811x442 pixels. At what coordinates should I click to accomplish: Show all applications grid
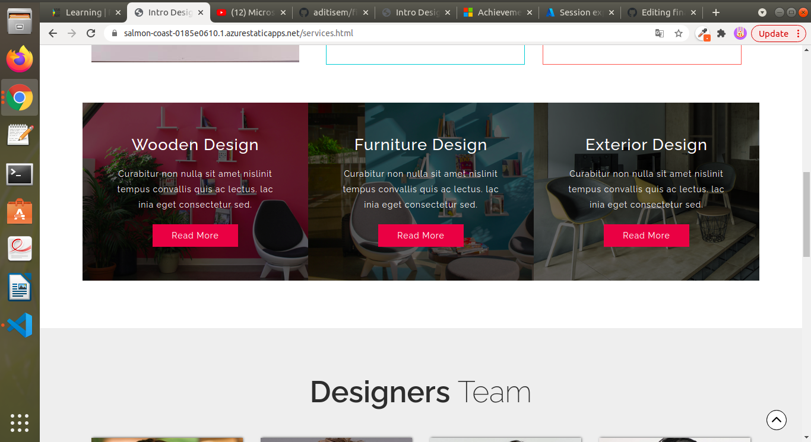tap(20, 422)
